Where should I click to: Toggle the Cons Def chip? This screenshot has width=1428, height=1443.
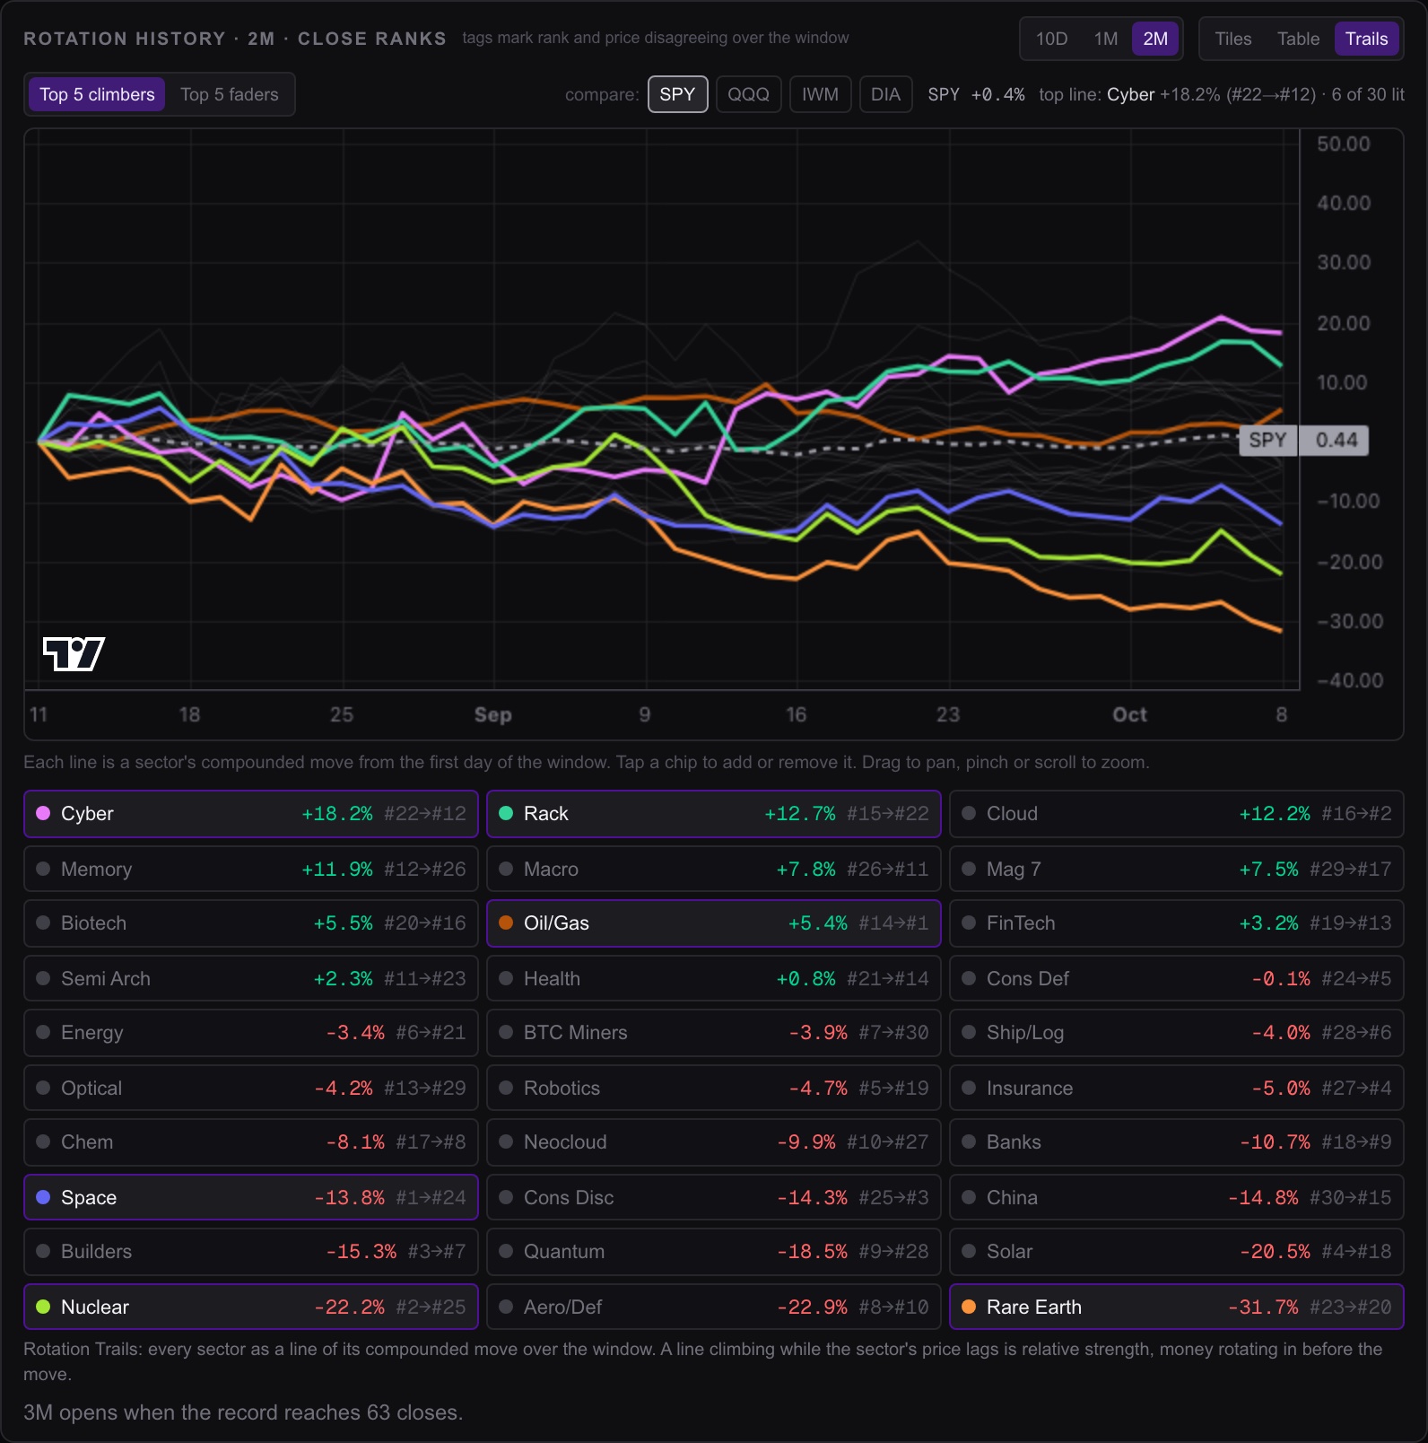(x=1177, y=978)
